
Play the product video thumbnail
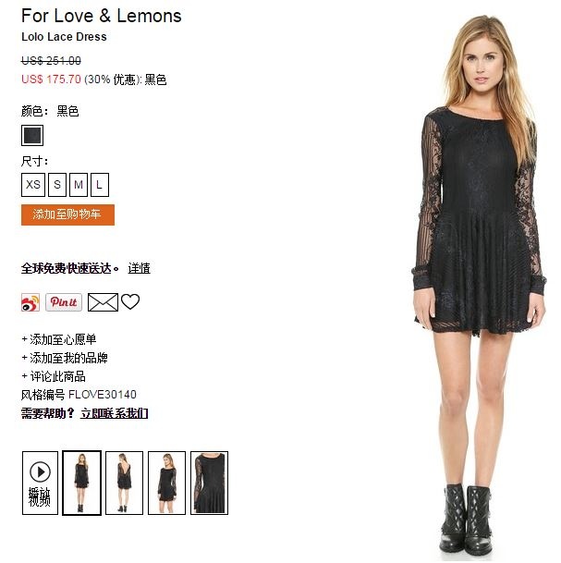click(x=40, y=483)
